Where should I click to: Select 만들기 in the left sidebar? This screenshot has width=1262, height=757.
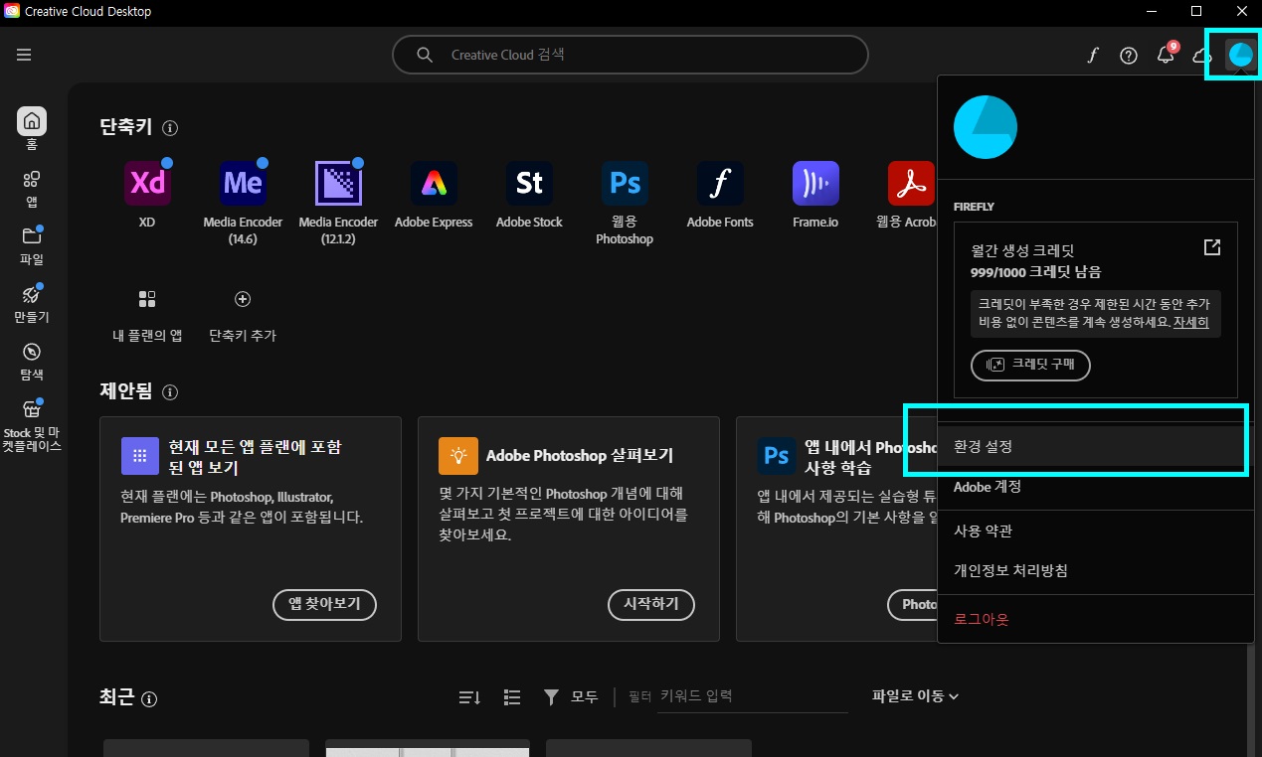(31, 303)
